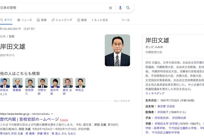Screen dimensions: 204x136
Task: Click the 首相 breadcrumb
Action: (11, 36)
